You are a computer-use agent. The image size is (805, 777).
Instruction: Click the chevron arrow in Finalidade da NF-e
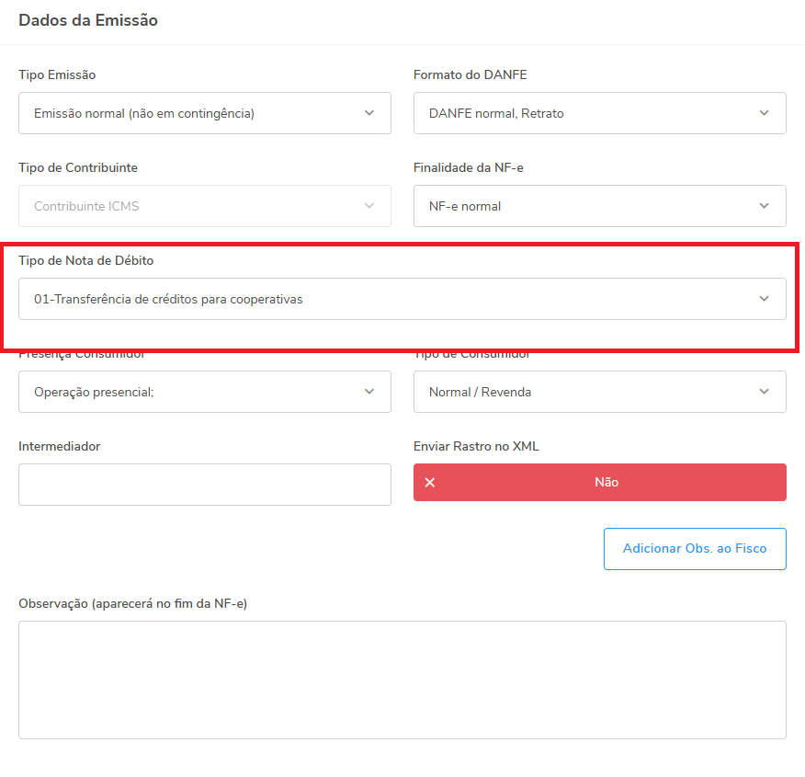click(764, 206)
